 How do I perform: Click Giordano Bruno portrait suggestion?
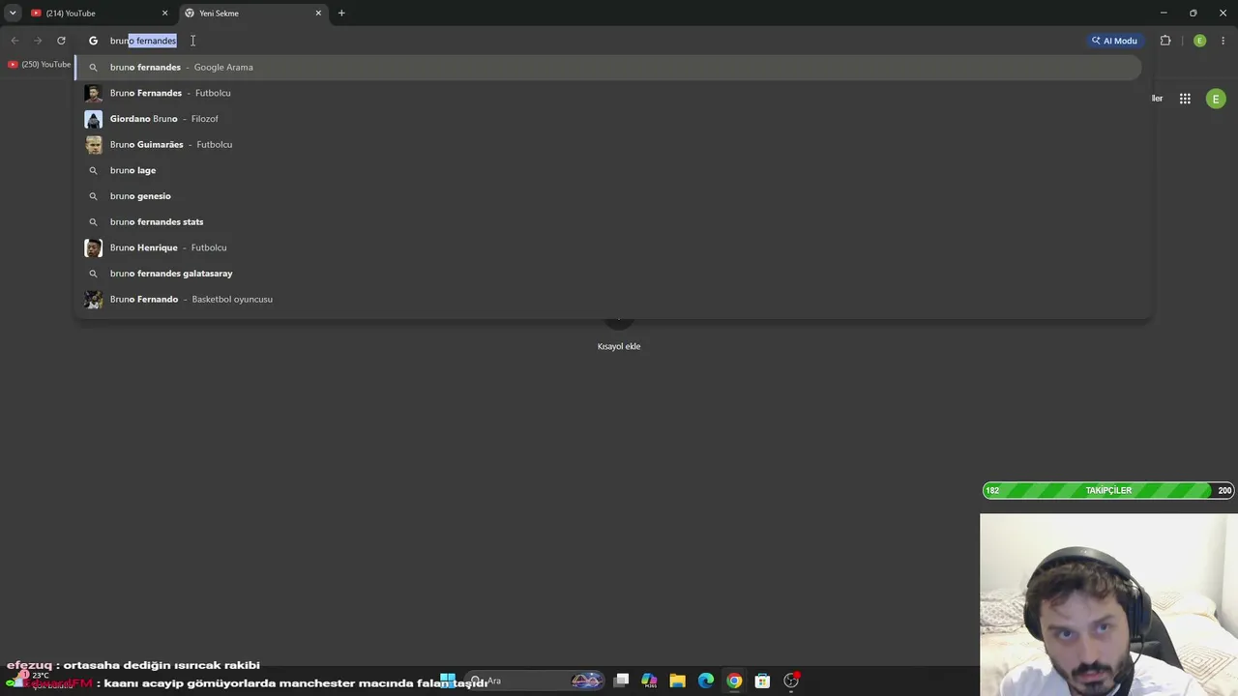(93, 119)
